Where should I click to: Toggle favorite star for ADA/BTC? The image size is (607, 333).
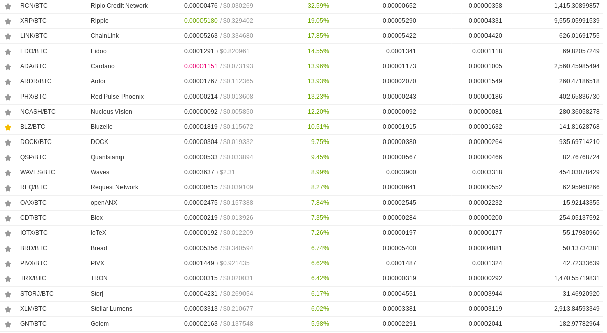[x=8, y=67]
